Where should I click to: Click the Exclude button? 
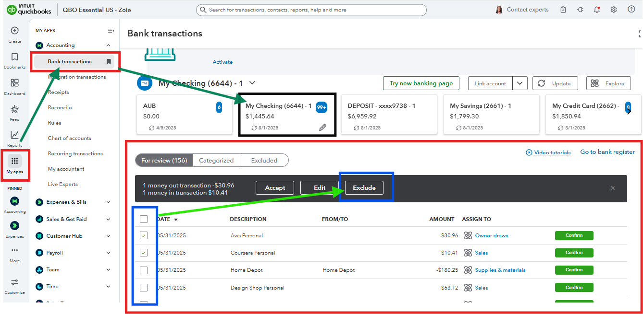[364, 187]
